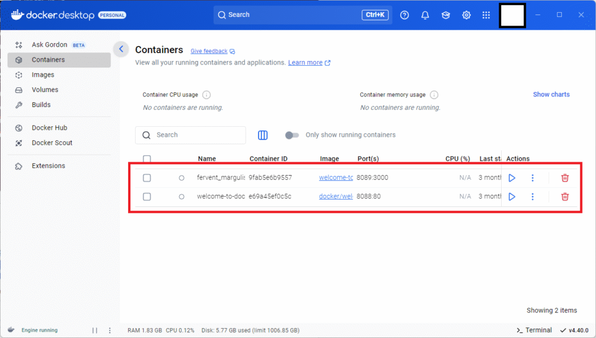Click the header Search bar
Screen dimensions: 596x338
tap(303, 15)
